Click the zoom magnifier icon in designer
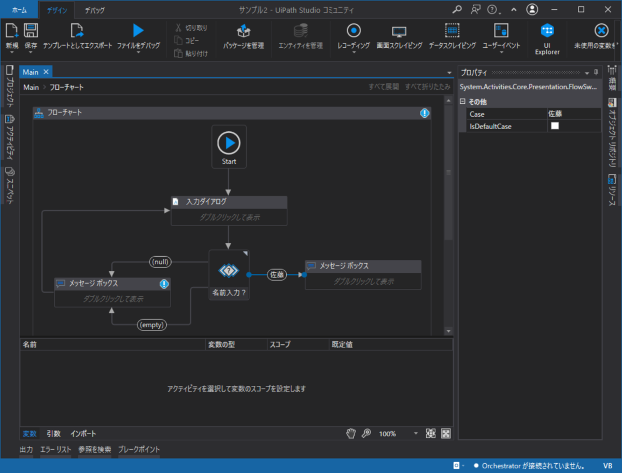This screenshot has width=622, height=473. [366, 433]
